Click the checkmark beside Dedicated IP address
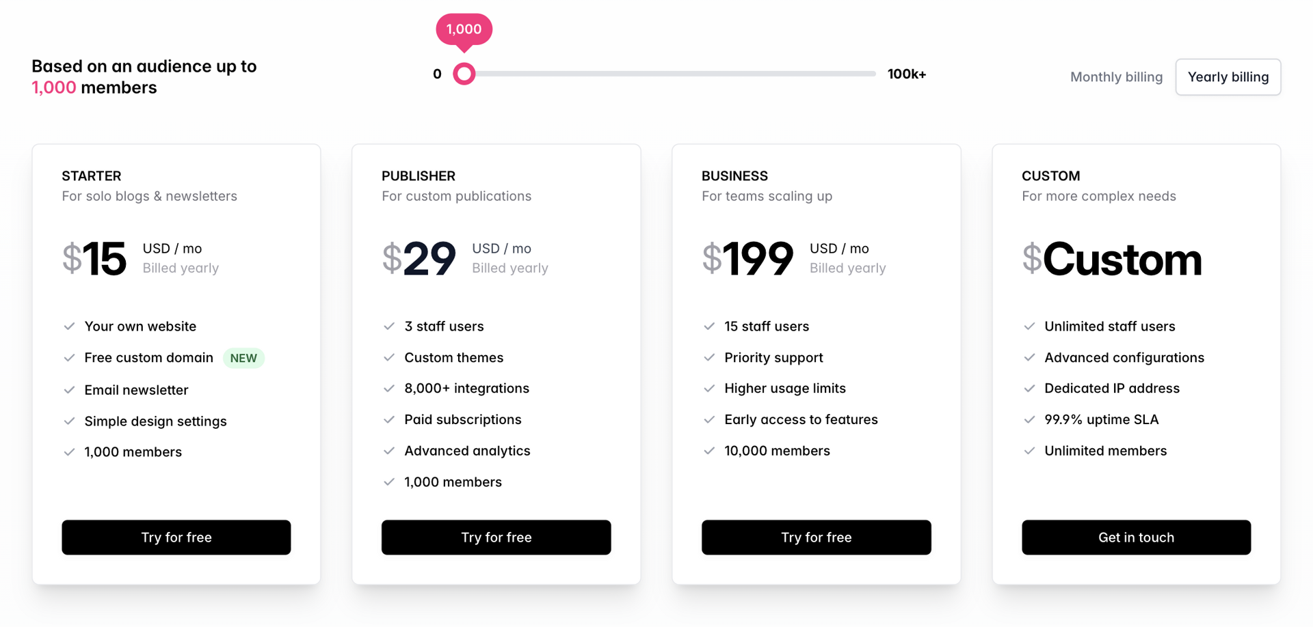 [1030, 388]
